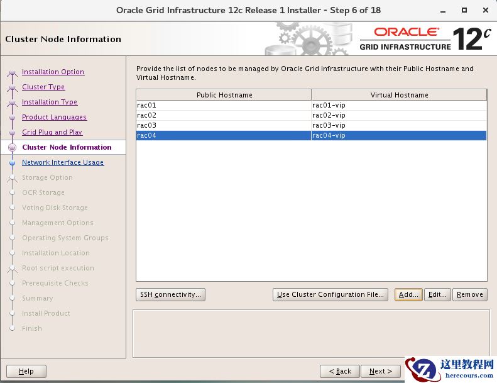Click the Public Hostname column header
The image size is (497, 383).
[x=224, y=95]
